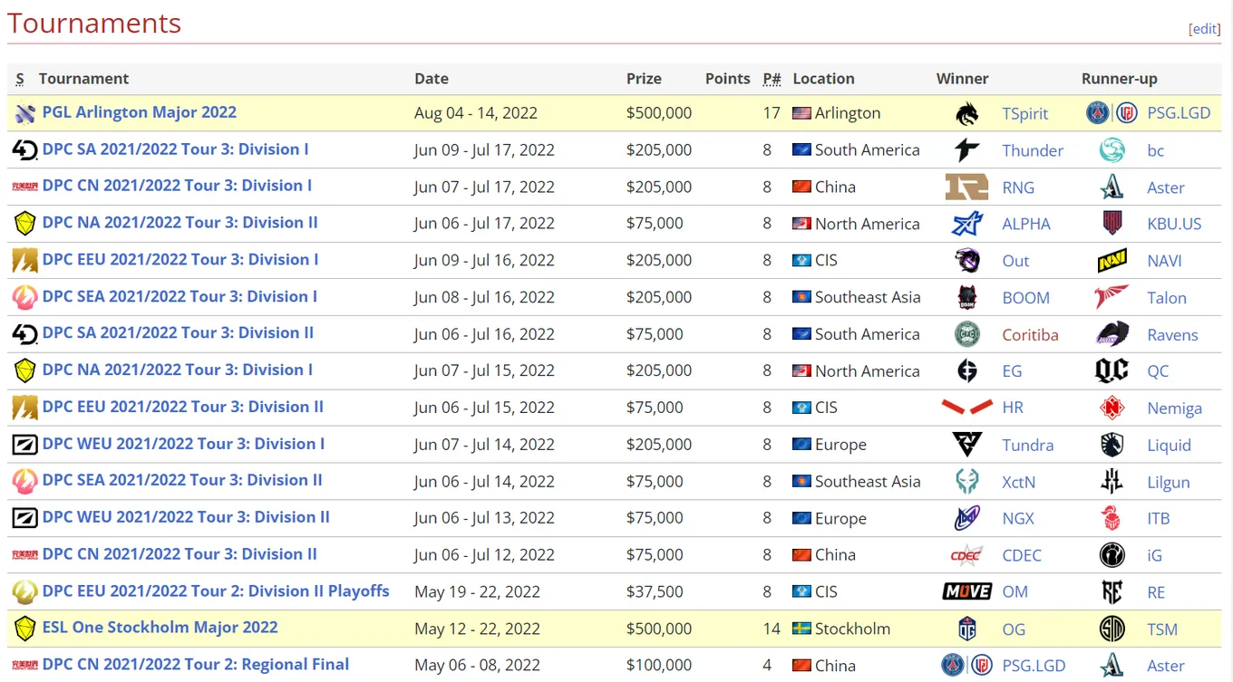Screen dimensions: 1233x682
Task: Click the icon before PGL Arlington Major 2022
Action: coord(25,113)
